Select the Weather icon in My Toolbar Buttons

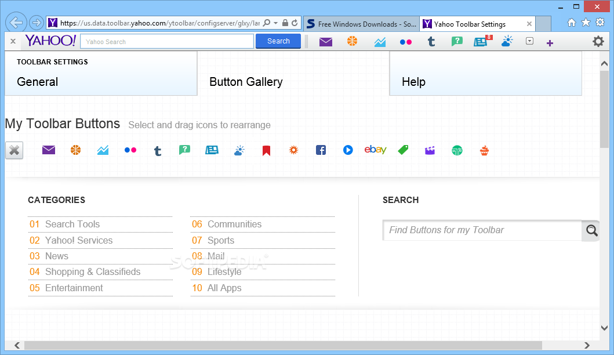click(x=239, y=150)
